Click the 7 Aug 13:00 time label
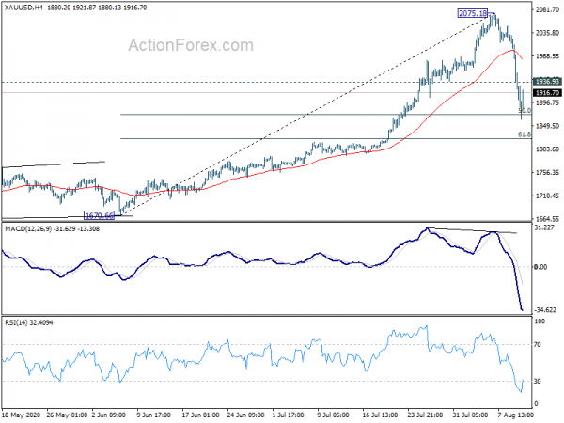 [x=516, y=415]
